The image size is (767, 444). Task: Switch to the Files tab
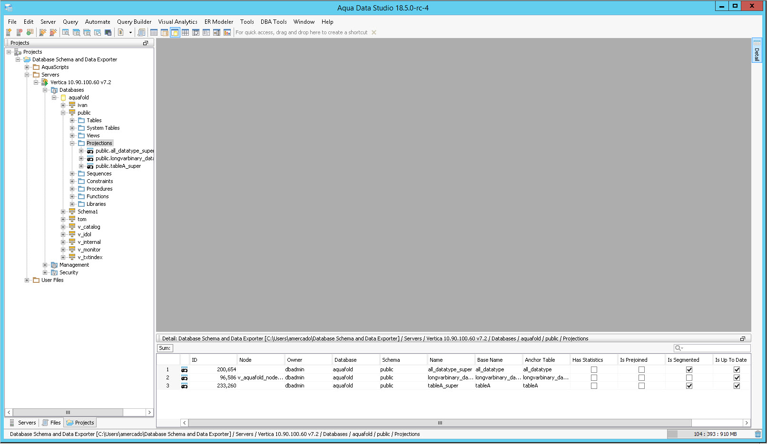pos(51,423)
